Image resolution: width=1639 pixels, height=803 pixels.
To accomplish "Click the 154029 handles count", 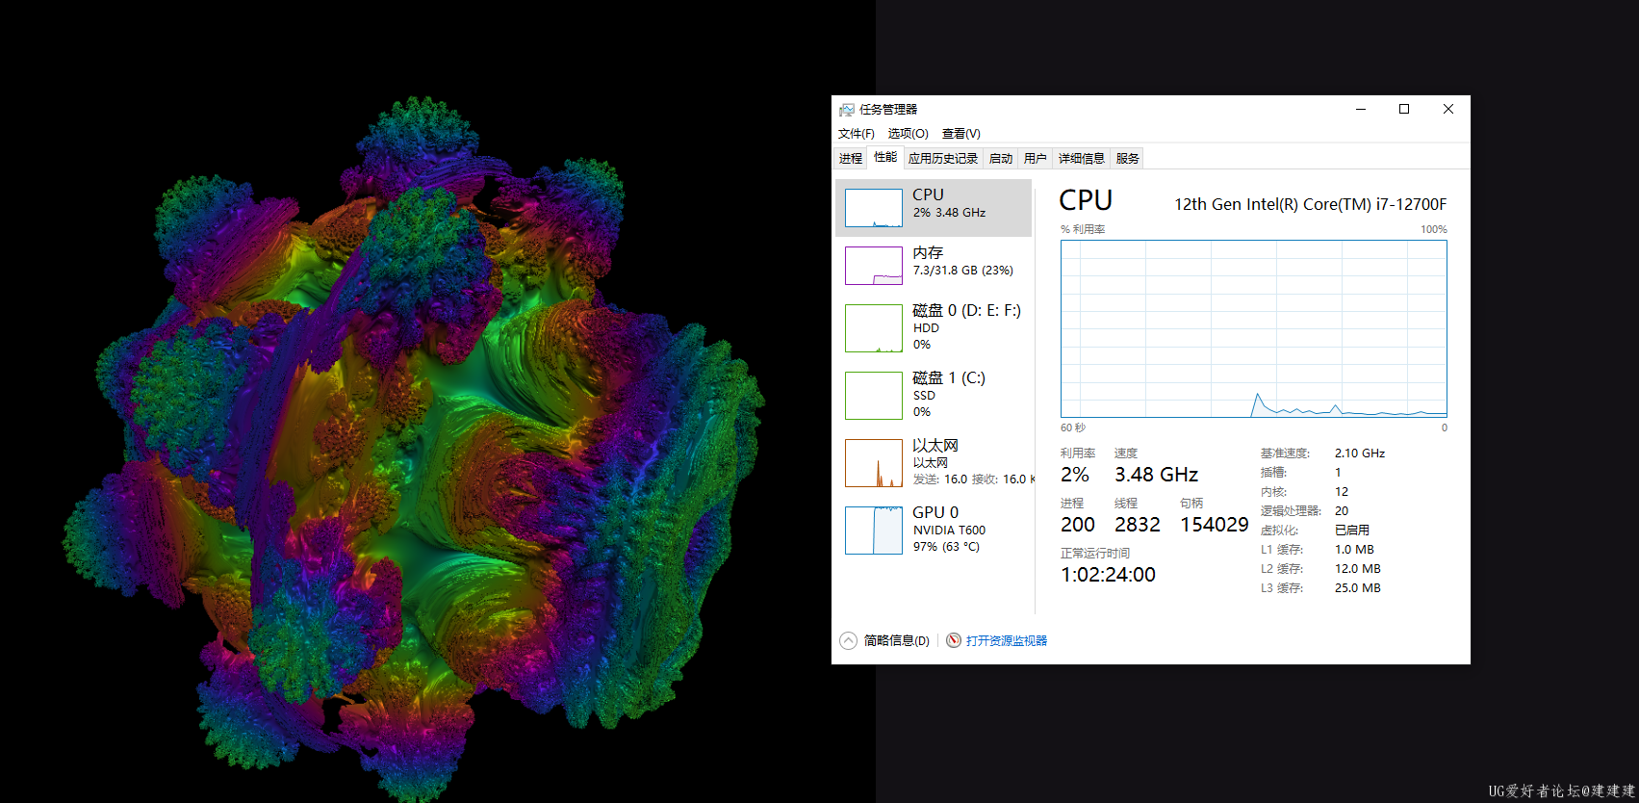I will [1214, 525].
